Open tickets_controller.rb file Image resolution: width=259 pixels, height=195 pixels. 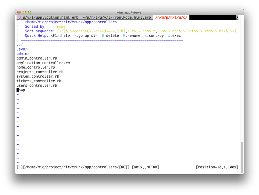(39, 81)
